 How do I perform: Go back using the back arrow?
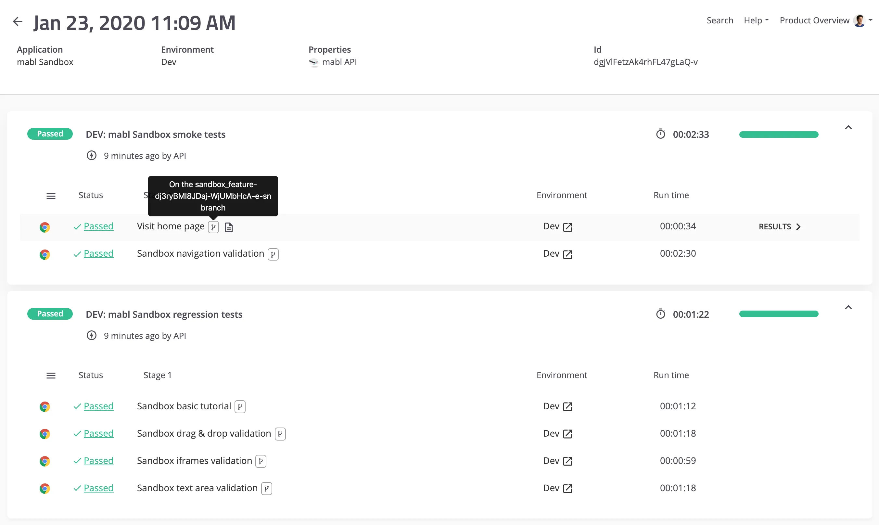pyautogui.click(x=17, y=21)
